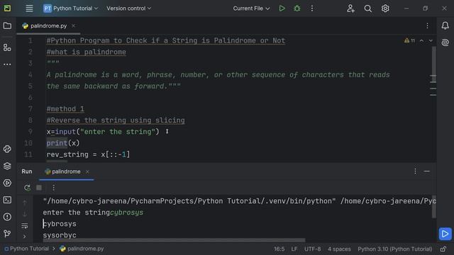
Task: Open Search Everywhere magnifier
Action: [367, 8]
